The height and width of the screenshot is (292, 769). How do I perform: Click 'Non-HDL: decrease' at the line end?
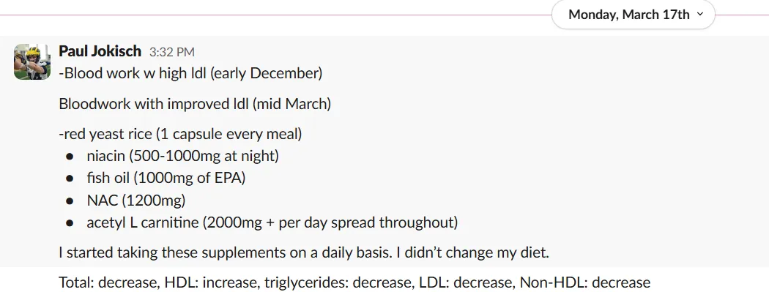click(585, 282)
